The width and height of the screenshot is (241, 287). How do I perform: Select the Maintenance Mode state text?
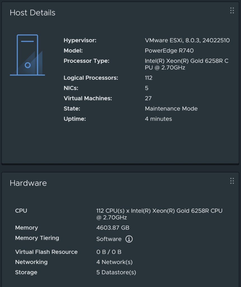point(171,108)
